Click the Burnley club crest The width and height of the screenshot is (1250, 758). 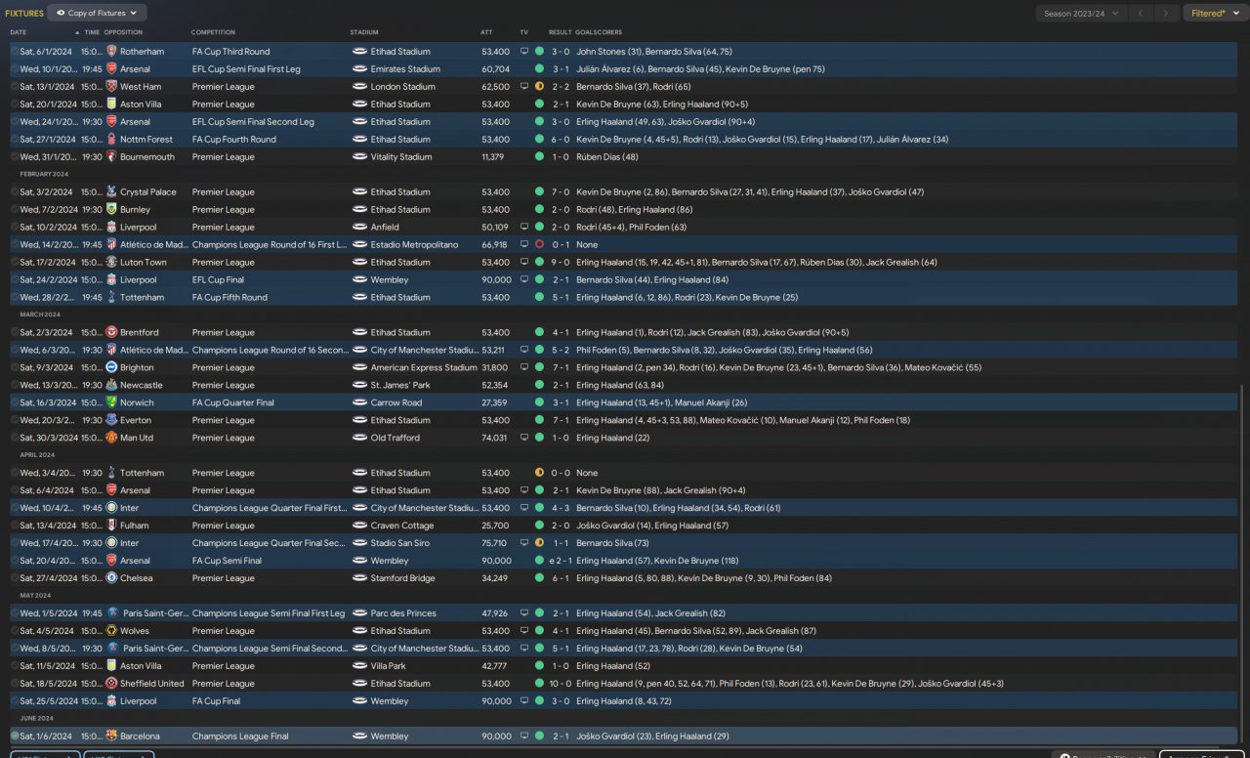111,210
